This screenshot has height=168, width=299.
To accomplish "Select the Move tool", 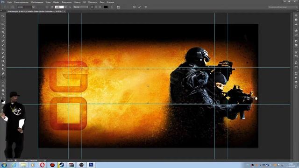I will (3, 16).
